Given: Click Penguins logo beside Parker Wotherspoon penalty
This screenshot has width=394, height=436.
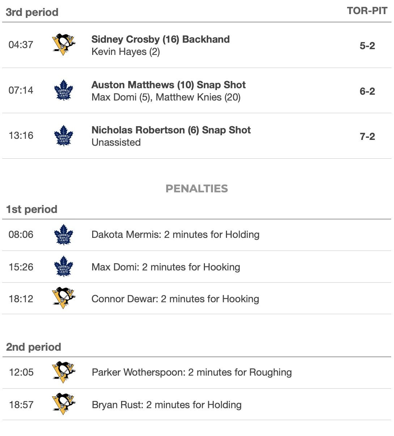Looking at the screenshot, I should 63,372.
